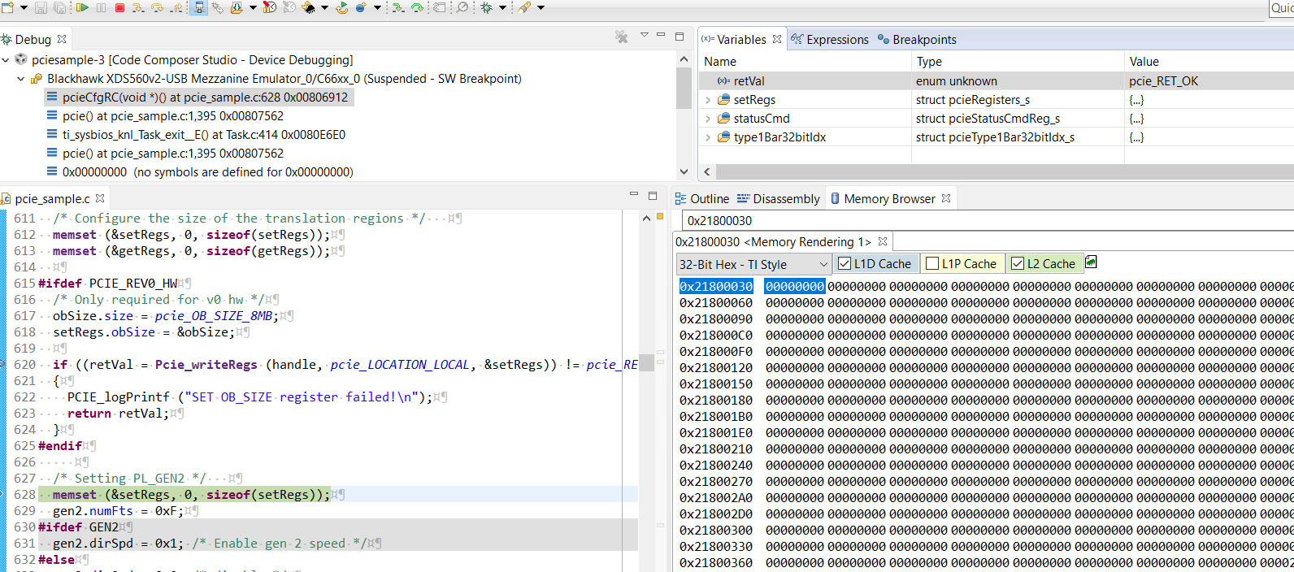Expand the type1Bar32bitIdx struct

(x=708, y=137)
